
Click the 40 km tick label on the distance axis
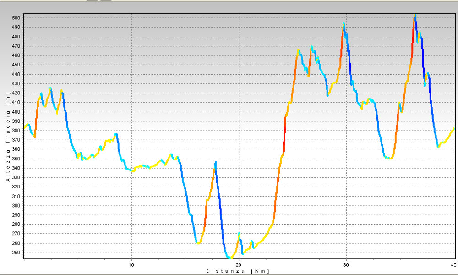pos(453,264)
